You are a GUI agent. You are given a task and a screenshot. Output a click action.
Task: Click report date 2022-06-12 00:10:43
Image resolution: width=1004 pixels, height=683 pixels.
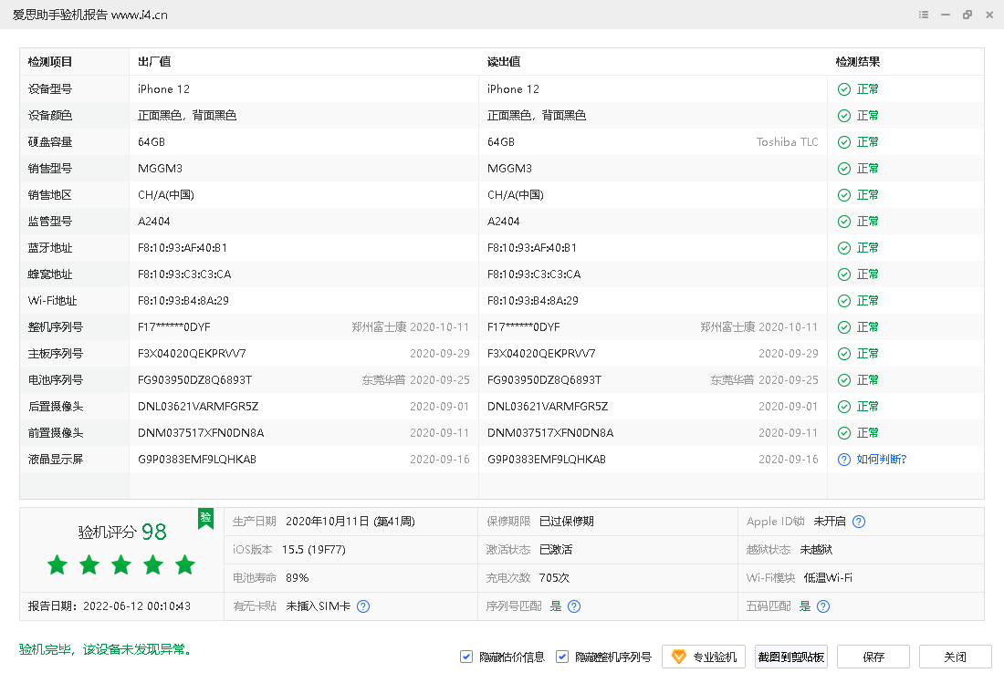pos(137,606)
